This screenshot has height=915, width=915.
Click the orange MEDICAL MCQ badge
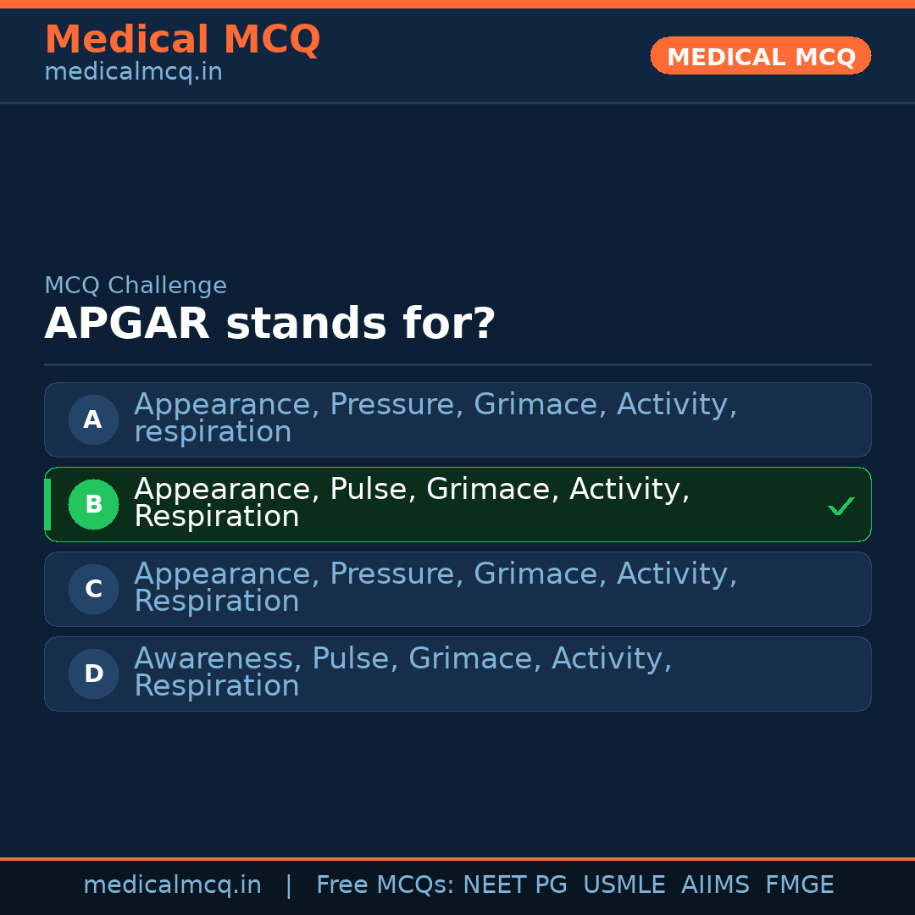760,56
